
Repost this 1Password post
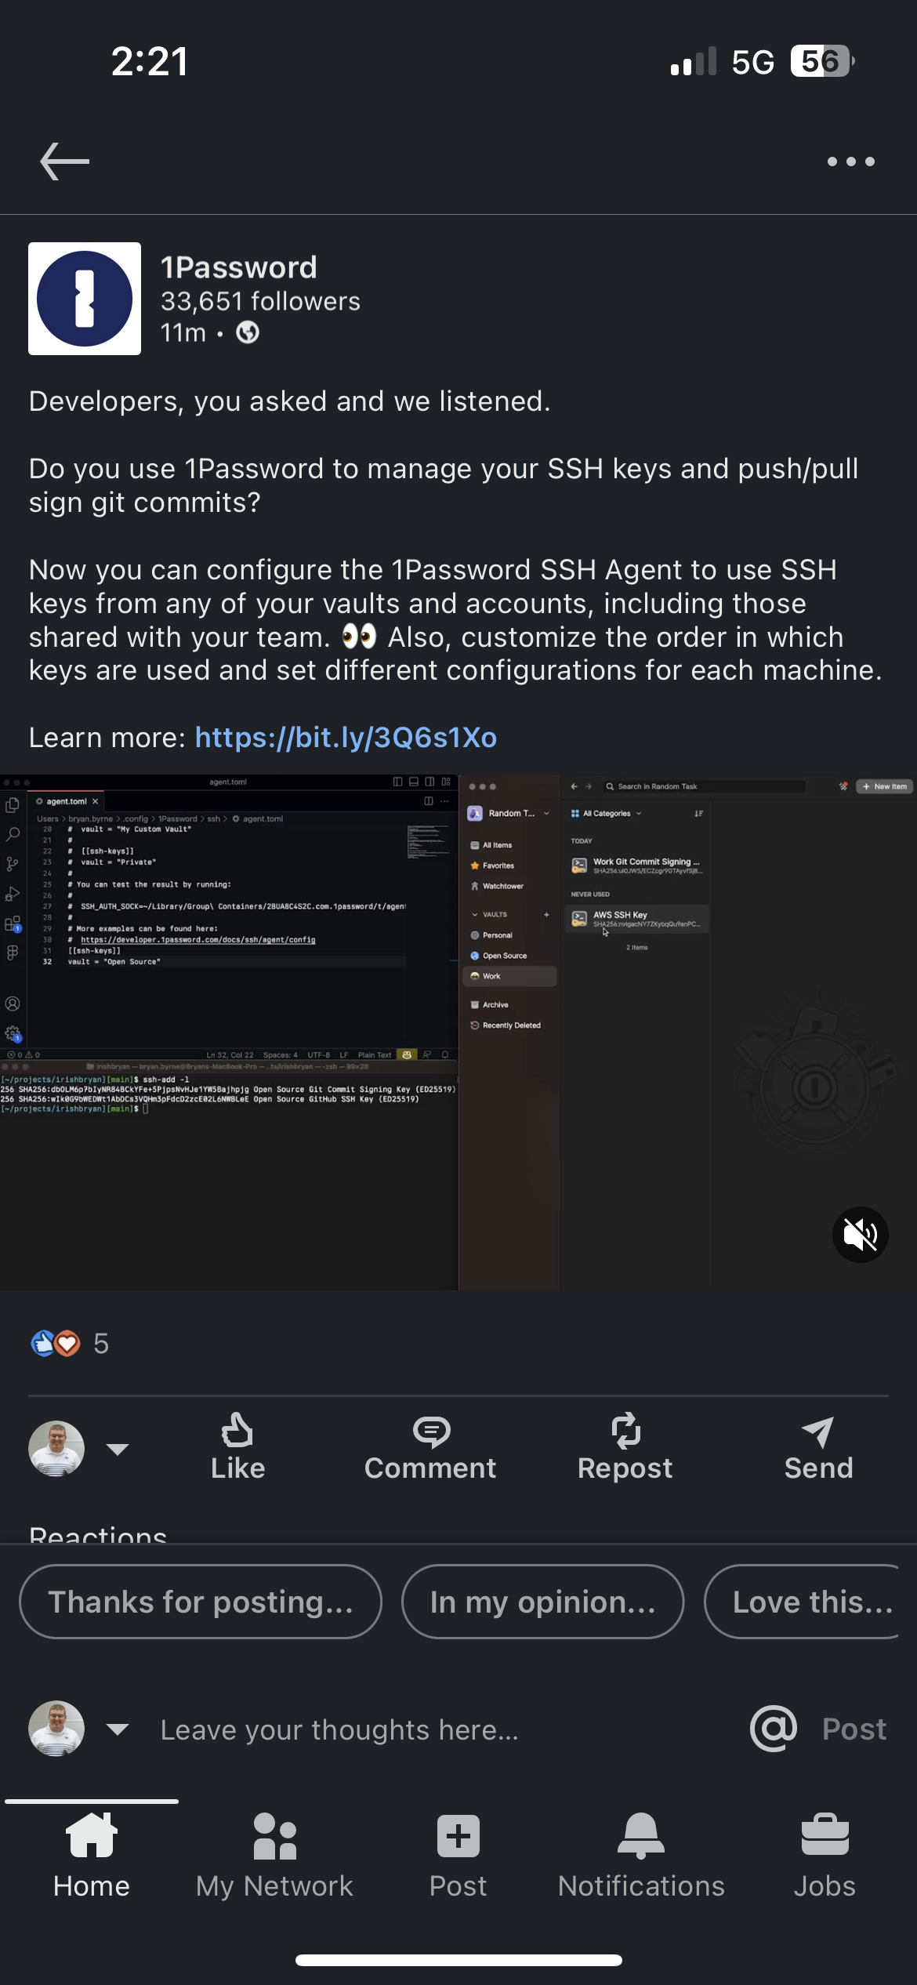click(x=625, y=1447)
